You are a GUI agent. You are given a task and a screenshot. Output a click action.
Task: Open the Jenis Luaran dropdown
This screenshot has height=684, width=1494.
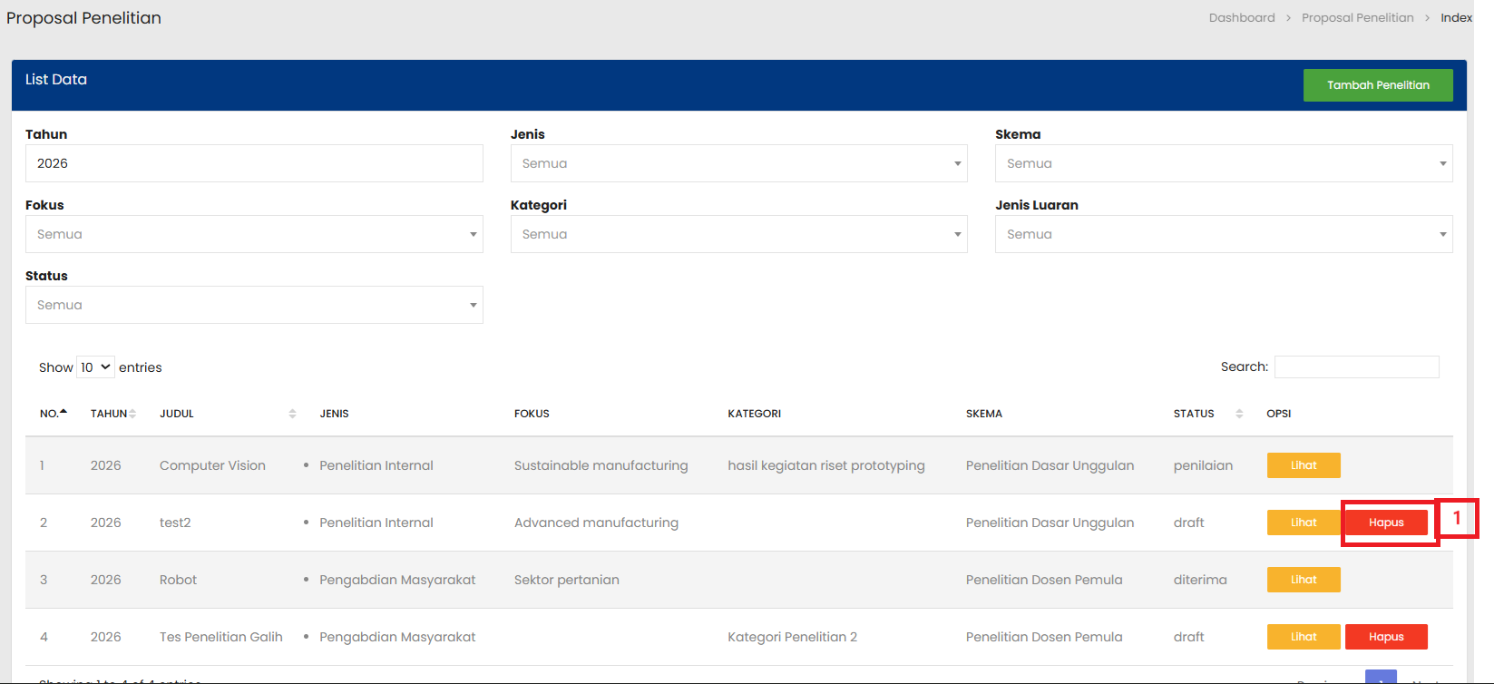pyautogui.click(x=1223, y=234)
